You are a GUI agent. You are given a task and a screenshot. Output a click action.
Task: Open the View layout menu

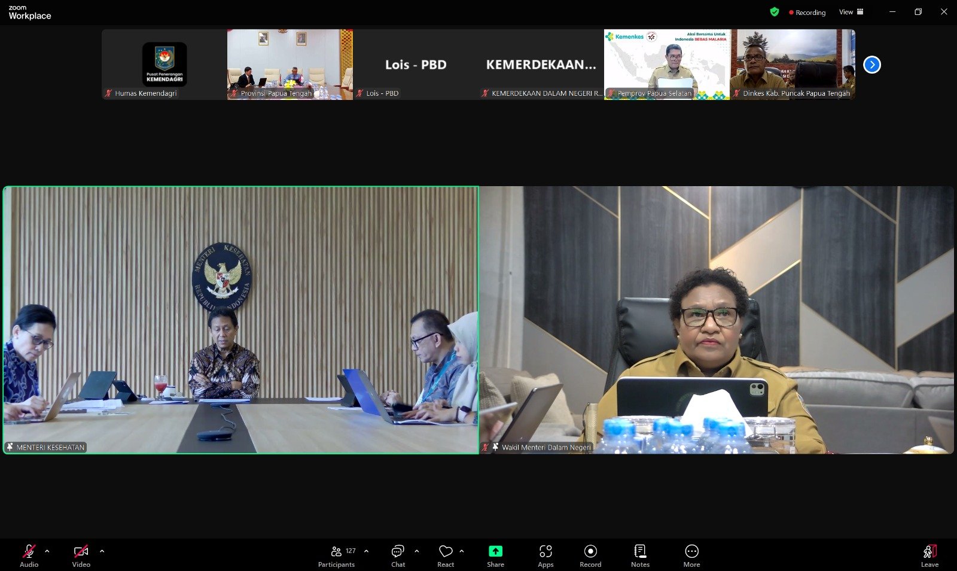pyautogui.click(x=851, y=12)
